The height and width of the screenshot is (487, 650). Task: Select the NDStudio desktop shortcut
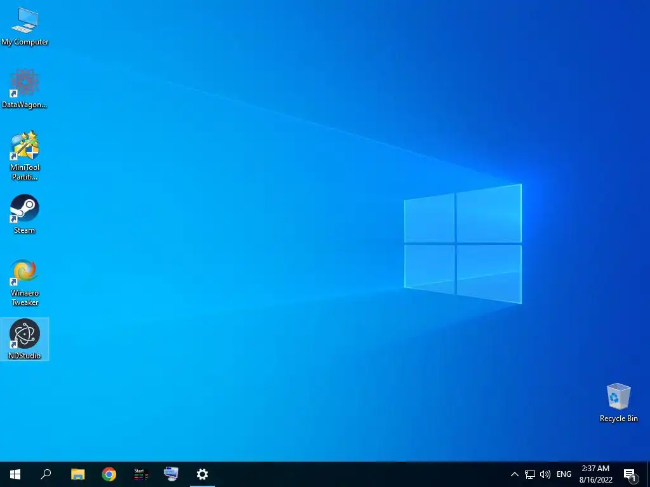coord(25,339)
